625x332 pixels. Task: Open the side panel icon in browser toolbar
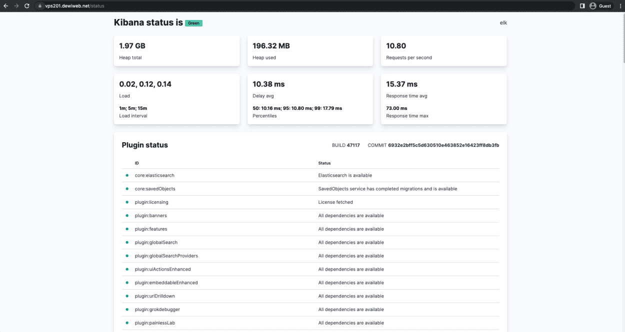tap(582, 6)
